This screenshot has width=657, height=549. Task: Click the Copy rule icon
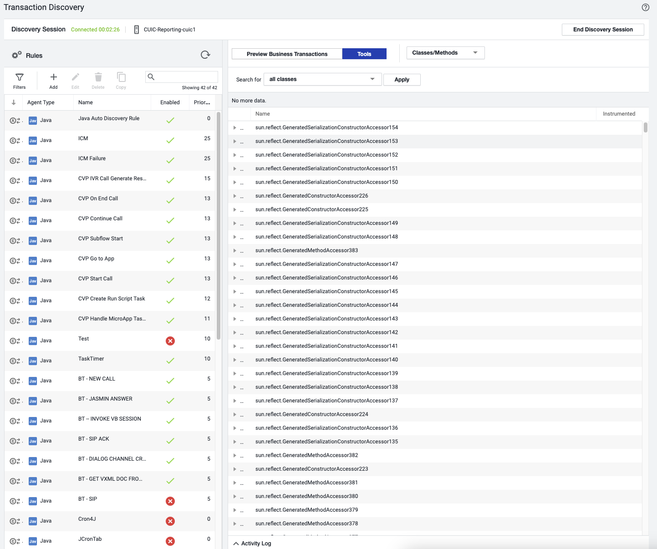121,77
